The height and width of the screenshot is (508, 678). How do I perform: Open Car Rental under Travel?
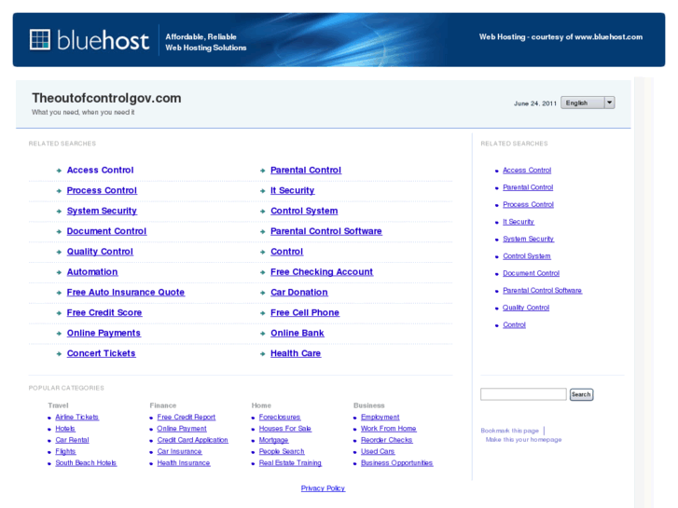tap(72, 440)
